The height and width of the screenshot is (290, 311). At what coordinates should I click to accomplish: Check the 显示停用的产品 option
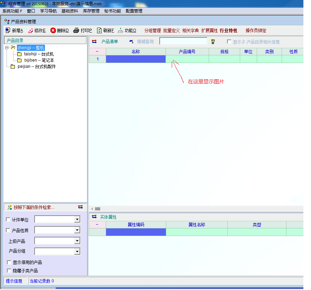point(9,263)
